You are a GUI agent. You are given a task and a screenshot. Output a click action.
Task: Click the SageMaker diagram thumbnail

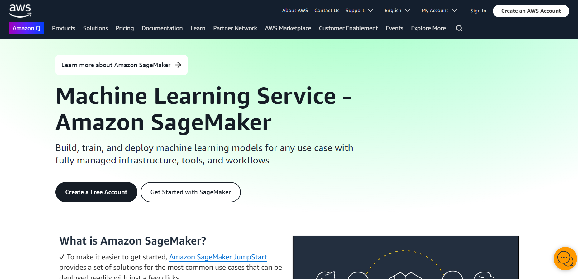406,257
